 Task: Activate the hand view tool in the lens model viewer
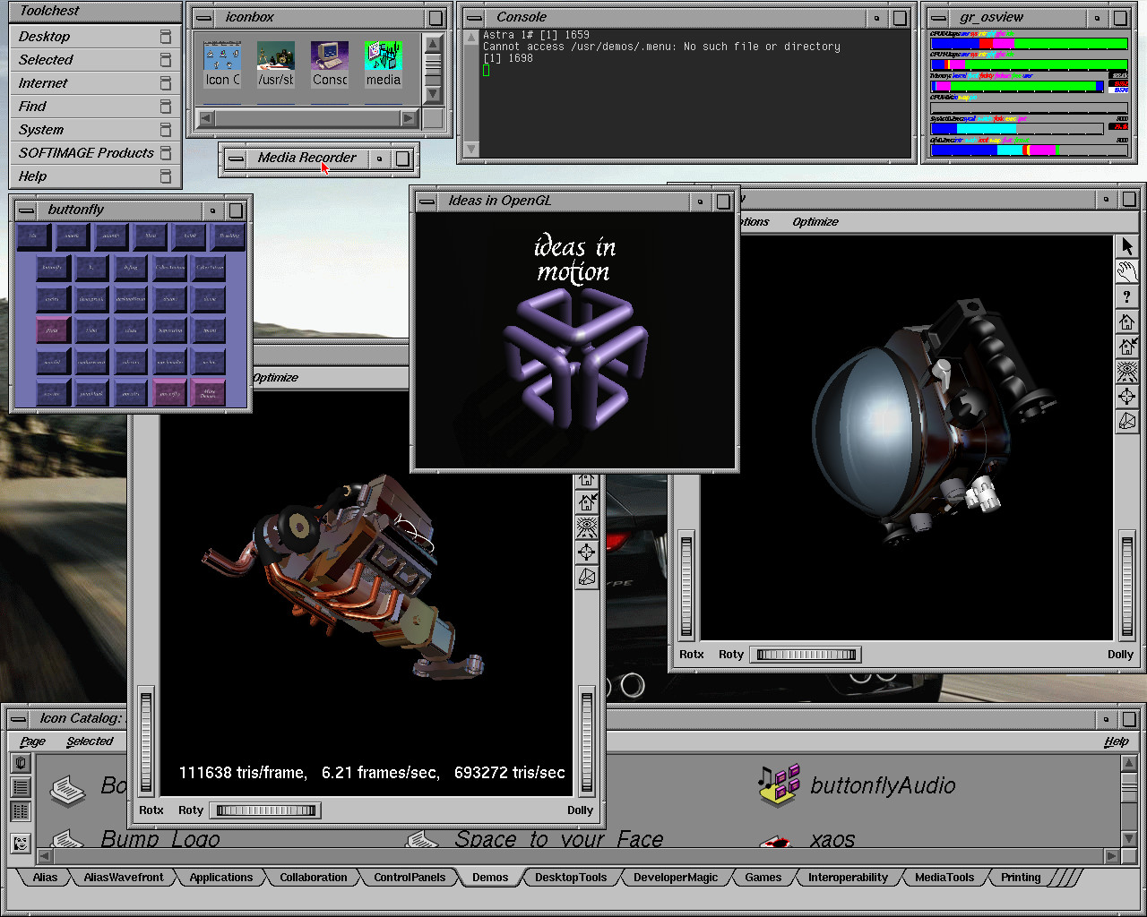pos(1127,271)
